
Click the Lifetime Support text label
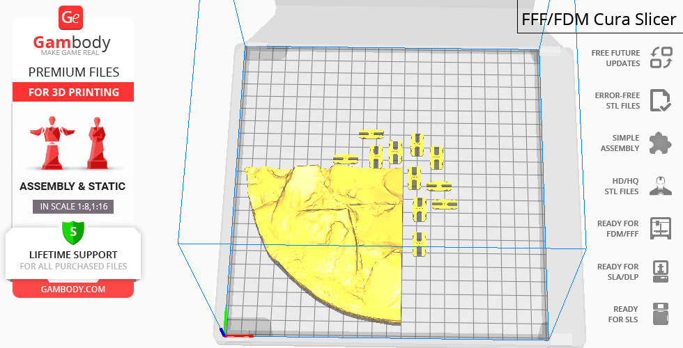[72, 255]
